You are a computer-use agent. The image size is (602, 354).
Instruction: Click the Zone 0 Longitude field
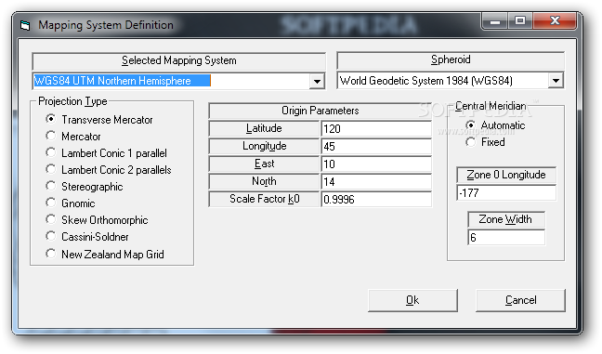point(506,192)
